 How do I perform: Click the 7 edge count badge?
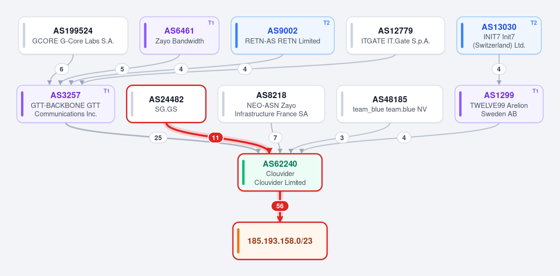point(275,138)
